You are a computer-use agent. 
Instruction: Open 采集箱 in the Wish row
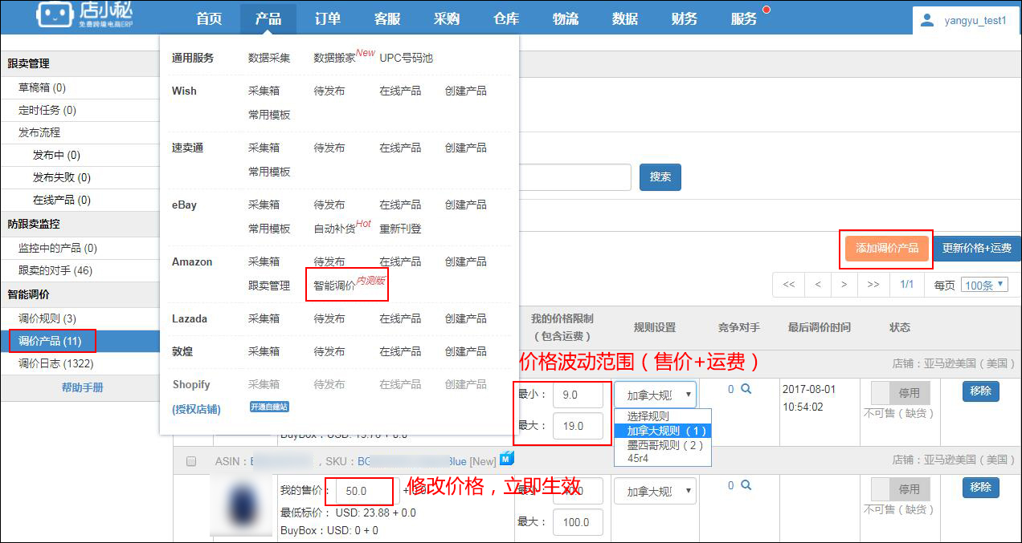click(x=264, y=91)
